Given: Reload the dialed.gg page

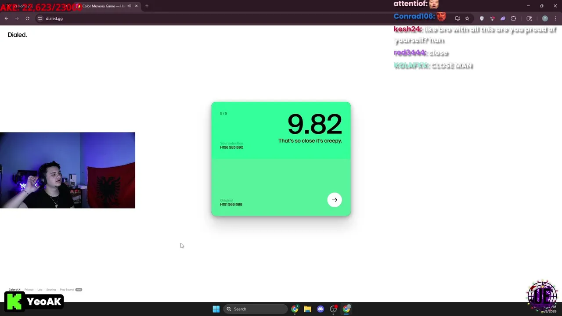Looking at the screenshot, I should click(x=27, y=18).
